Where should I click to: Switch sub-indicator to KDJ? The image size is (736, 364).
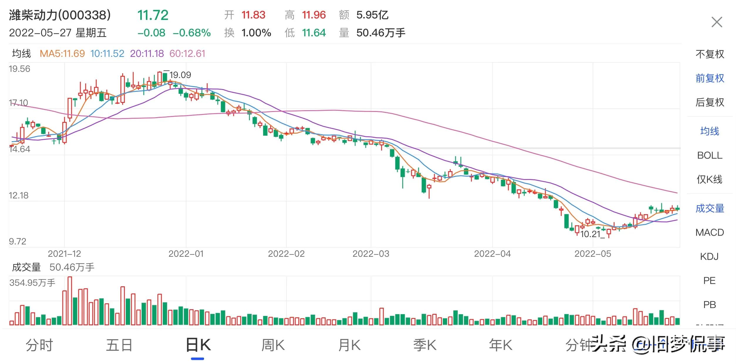[709, 257]
